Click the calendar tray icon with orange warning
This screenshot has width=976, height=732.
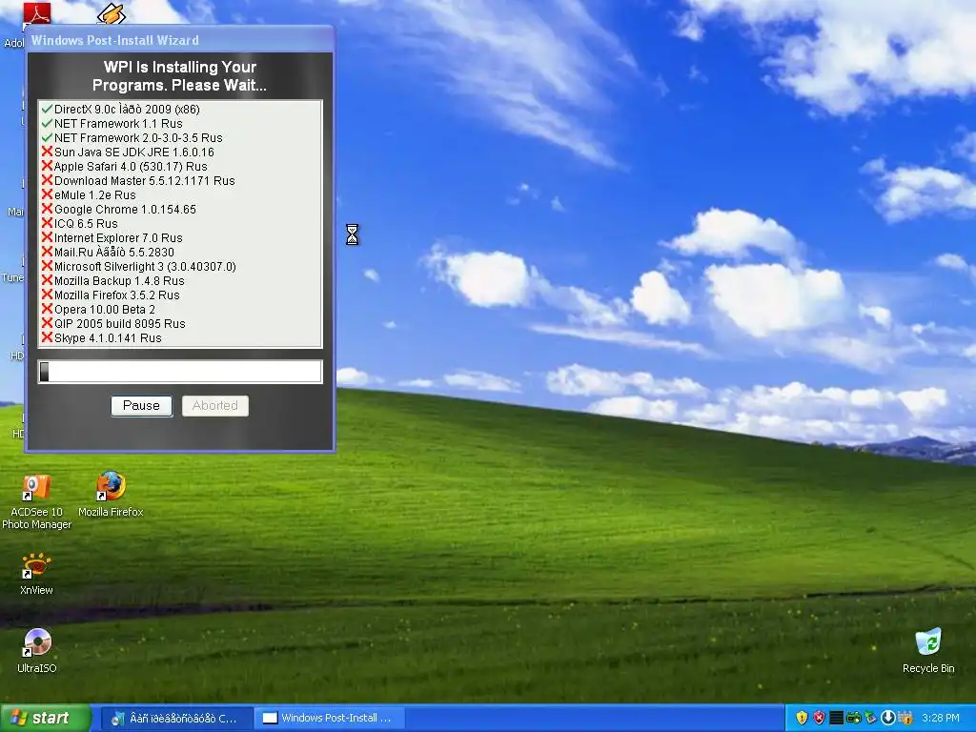coord(905,718)
